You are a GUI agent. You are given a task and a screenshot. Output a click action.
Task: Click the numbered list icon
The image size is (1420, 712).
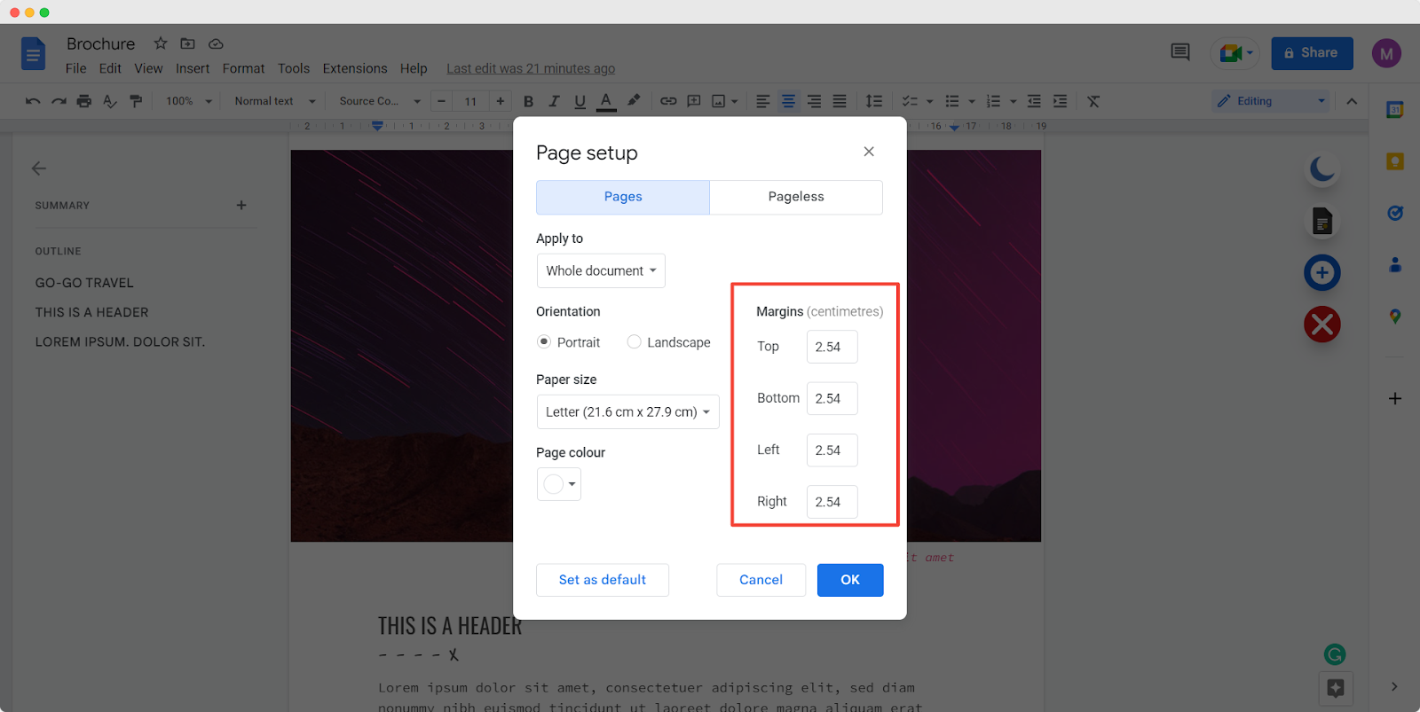(994, 101)
